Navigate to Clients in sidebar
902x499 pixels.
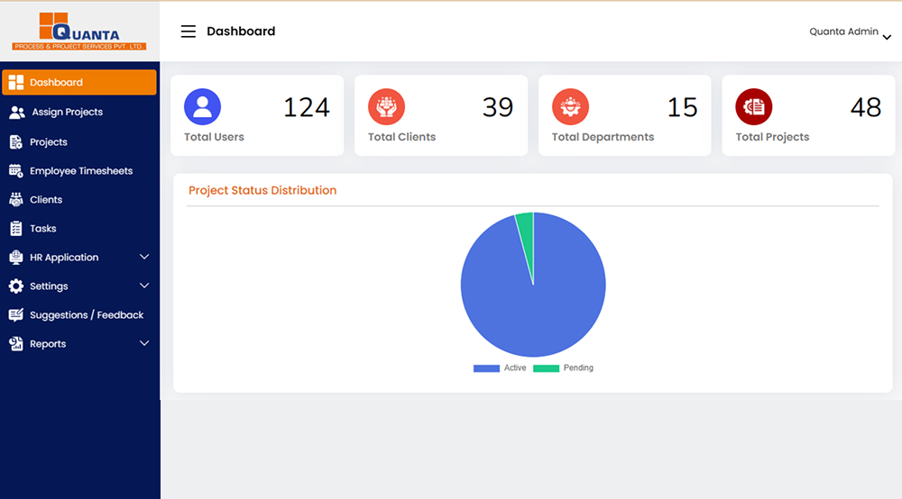pos(46,199)
